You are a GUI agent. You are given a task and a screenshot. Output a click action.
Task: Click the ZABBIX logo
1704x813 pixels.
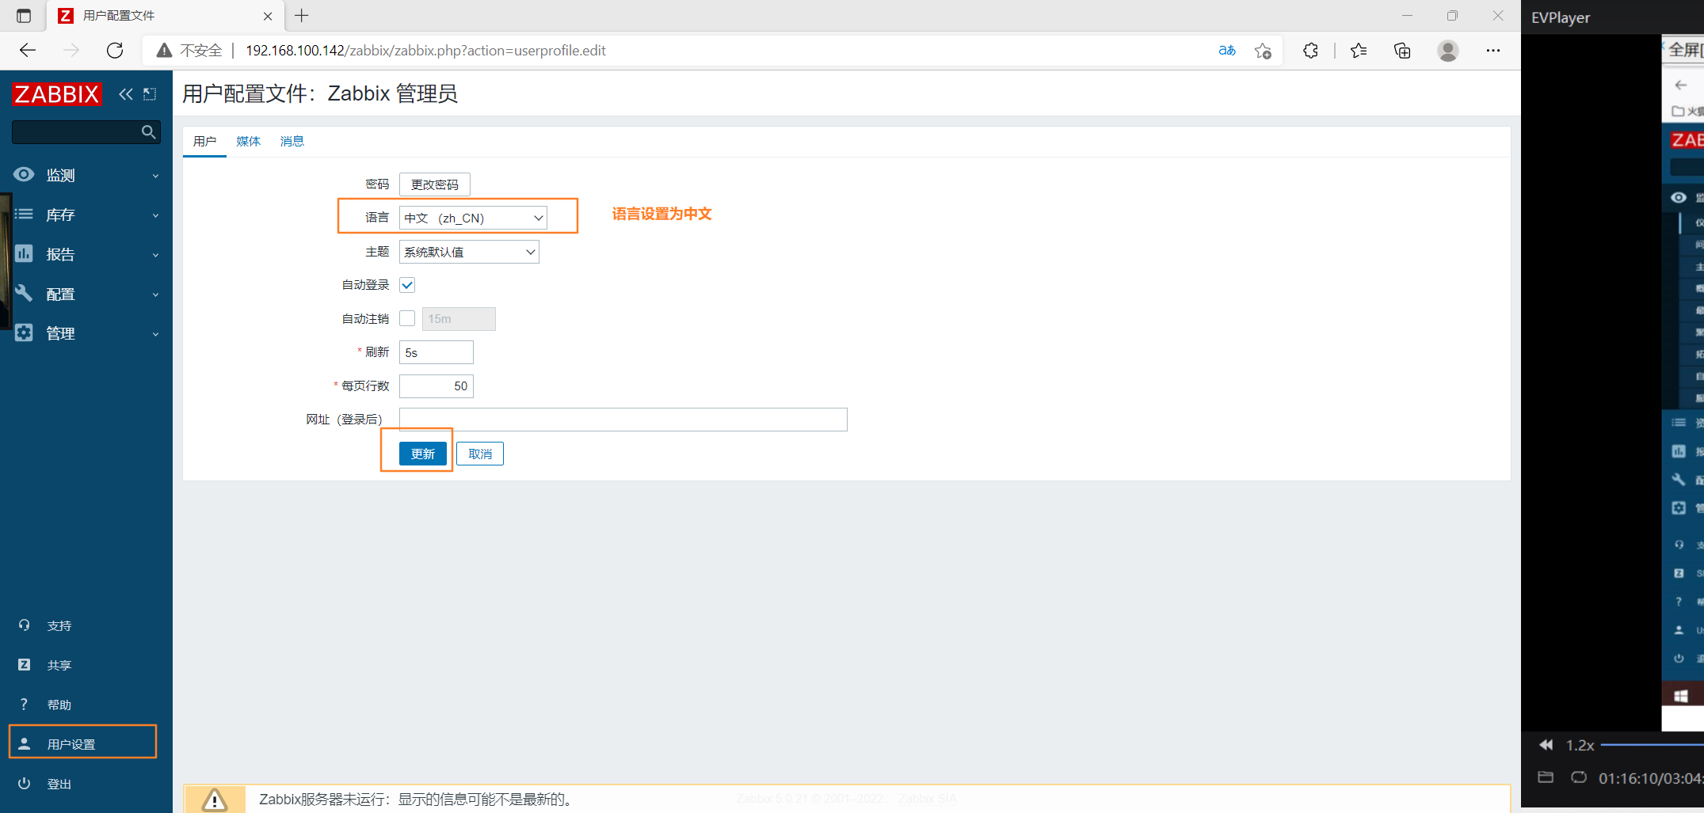pyautogui.click(x=57, y=94)
